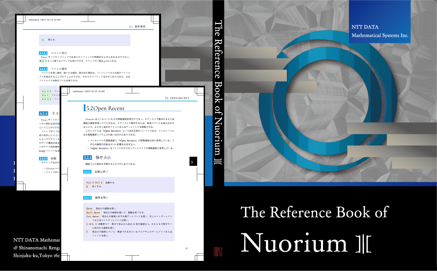Click the "Shinjuku-ku,Tokyo" address line
The width and height of the screenshot is (437, 271).
tap(37, 256)
